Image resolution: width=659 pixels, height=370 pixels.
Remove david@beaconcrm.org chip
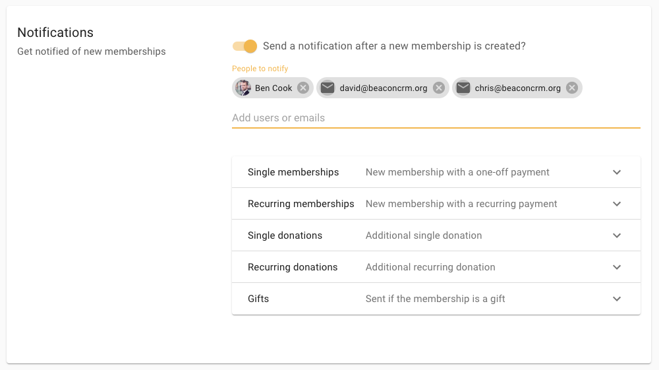pos(439,88)
